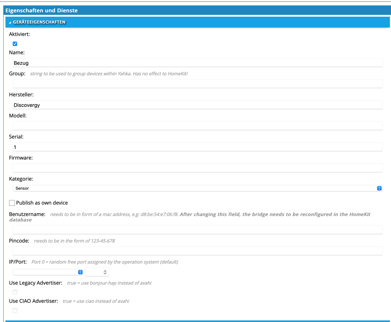Click the Port 0 hint text
Screen dimensions: 391x322
(105, 262)
